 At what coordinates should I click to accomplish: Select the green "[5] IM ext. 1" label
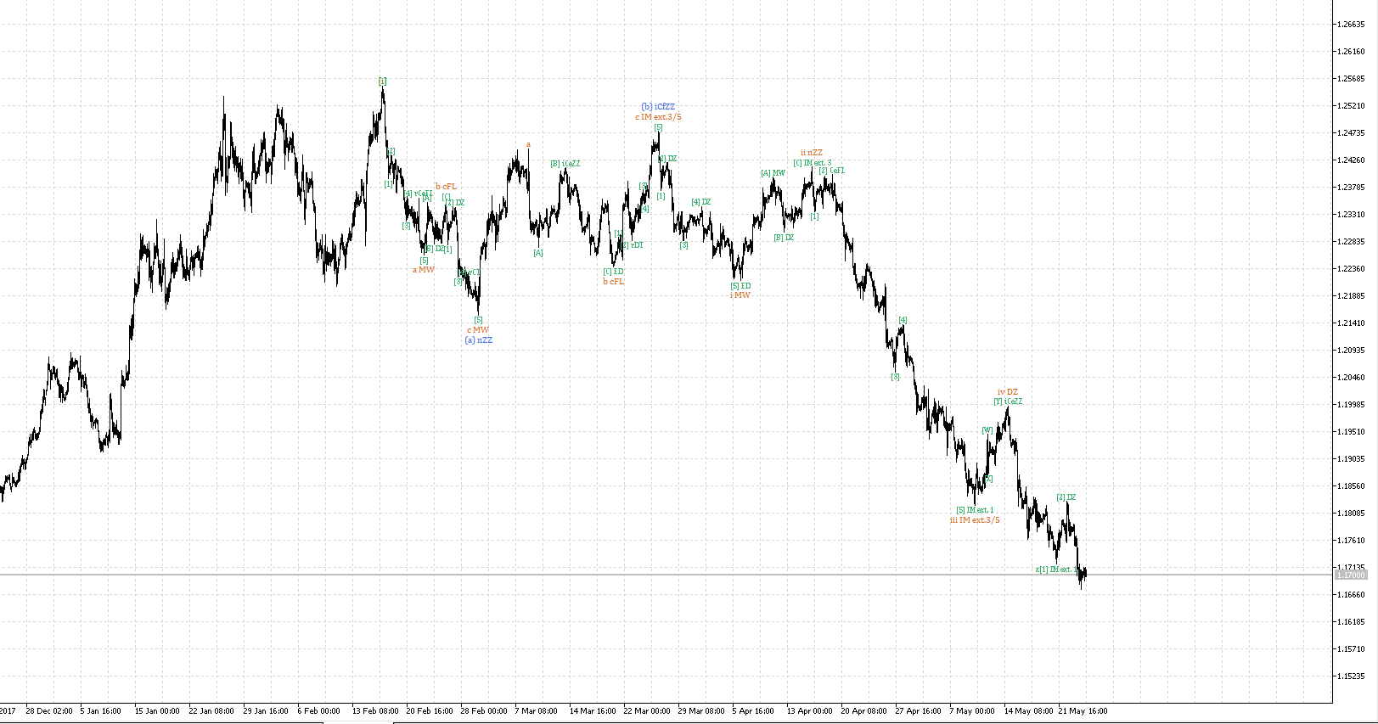[975, 510]
